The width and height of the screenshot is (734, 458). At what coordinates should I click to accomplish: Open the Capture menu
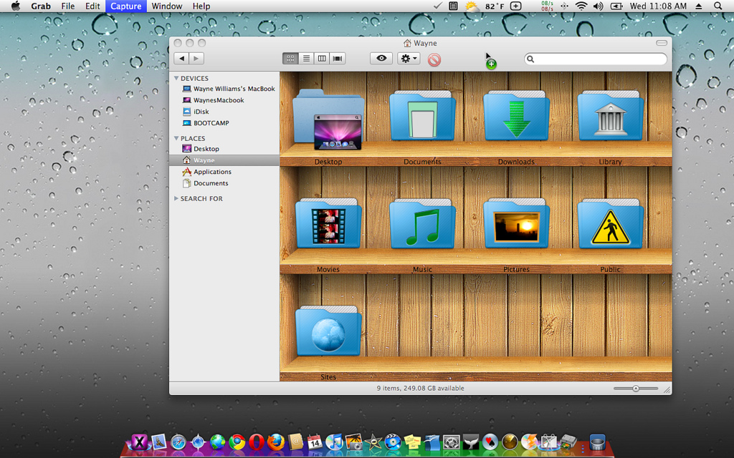coord(126,6)
